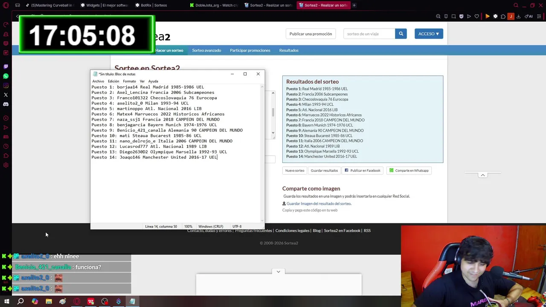Open X (Twitter) from the Opera sidebar
The width and height of the screenshot is (546, 307).
point(6,95)
